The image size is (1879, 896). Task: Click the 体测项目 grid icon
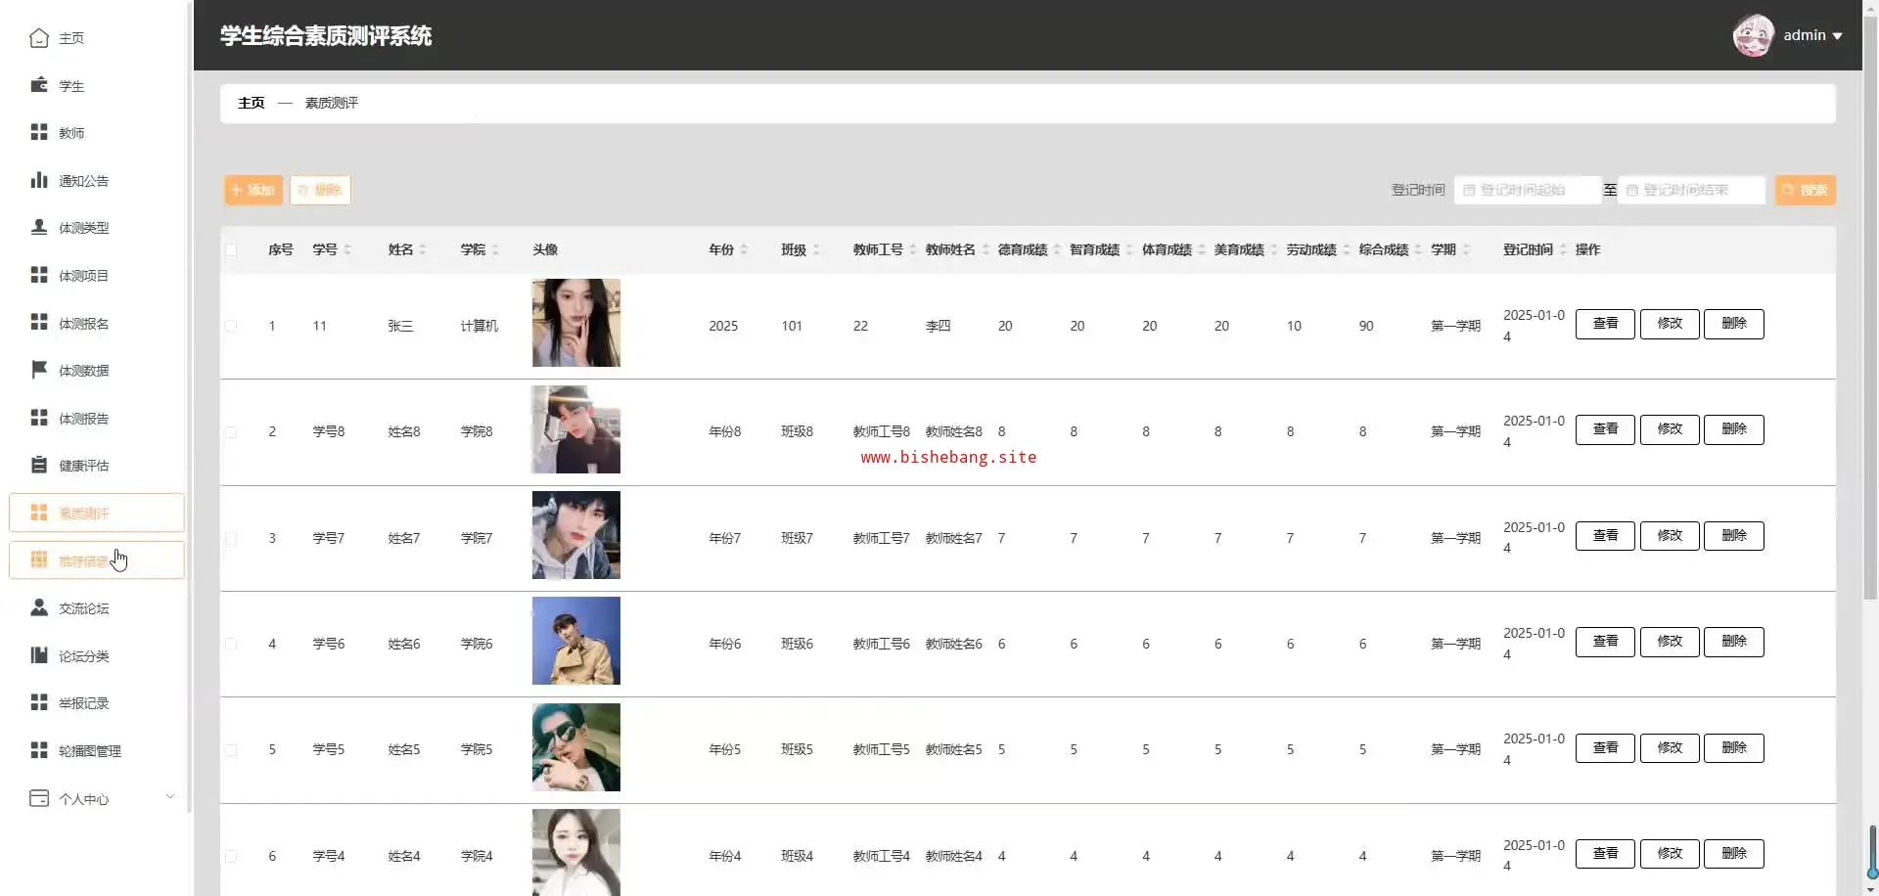[x=39, y=275]
